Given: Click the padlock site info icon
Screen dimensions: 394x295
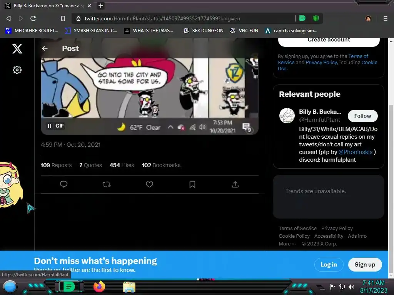Looking at the screenshot, I should click(x=78, y=18).
